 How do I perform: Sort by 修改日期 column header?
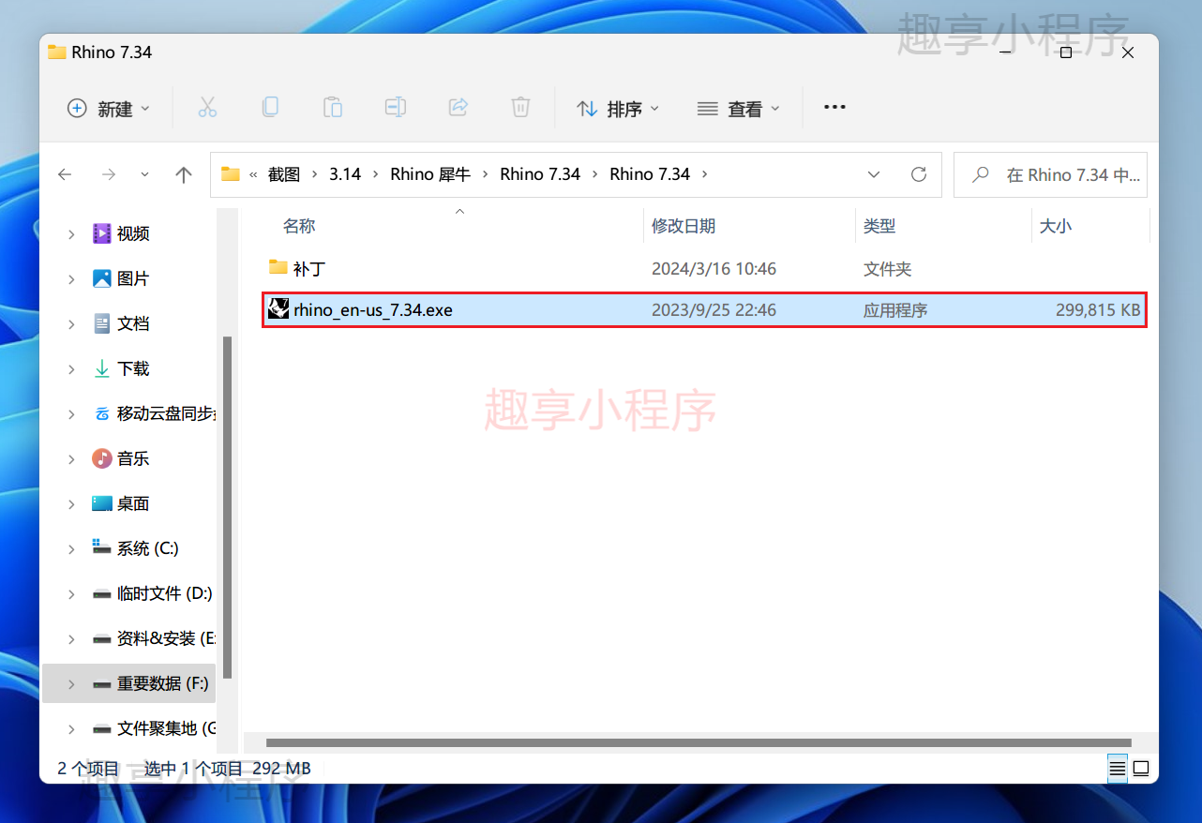pos(684,226)
